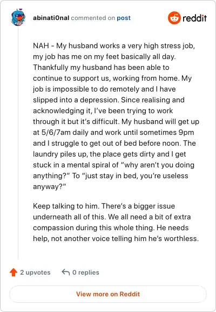Click the "NAH" verdict at the comment start
216x312 pixels.
pyautogui.click(x=41, y=45)
